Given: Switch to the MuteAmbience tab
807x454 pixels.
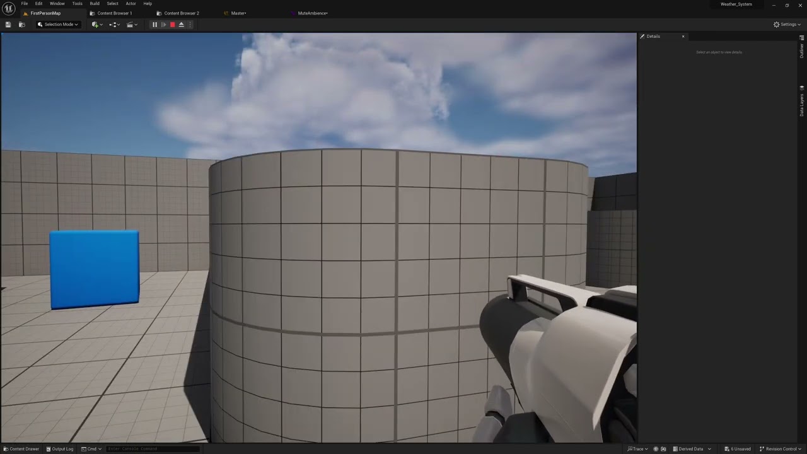Looking at the screenshot, I should tap(312, 13).
